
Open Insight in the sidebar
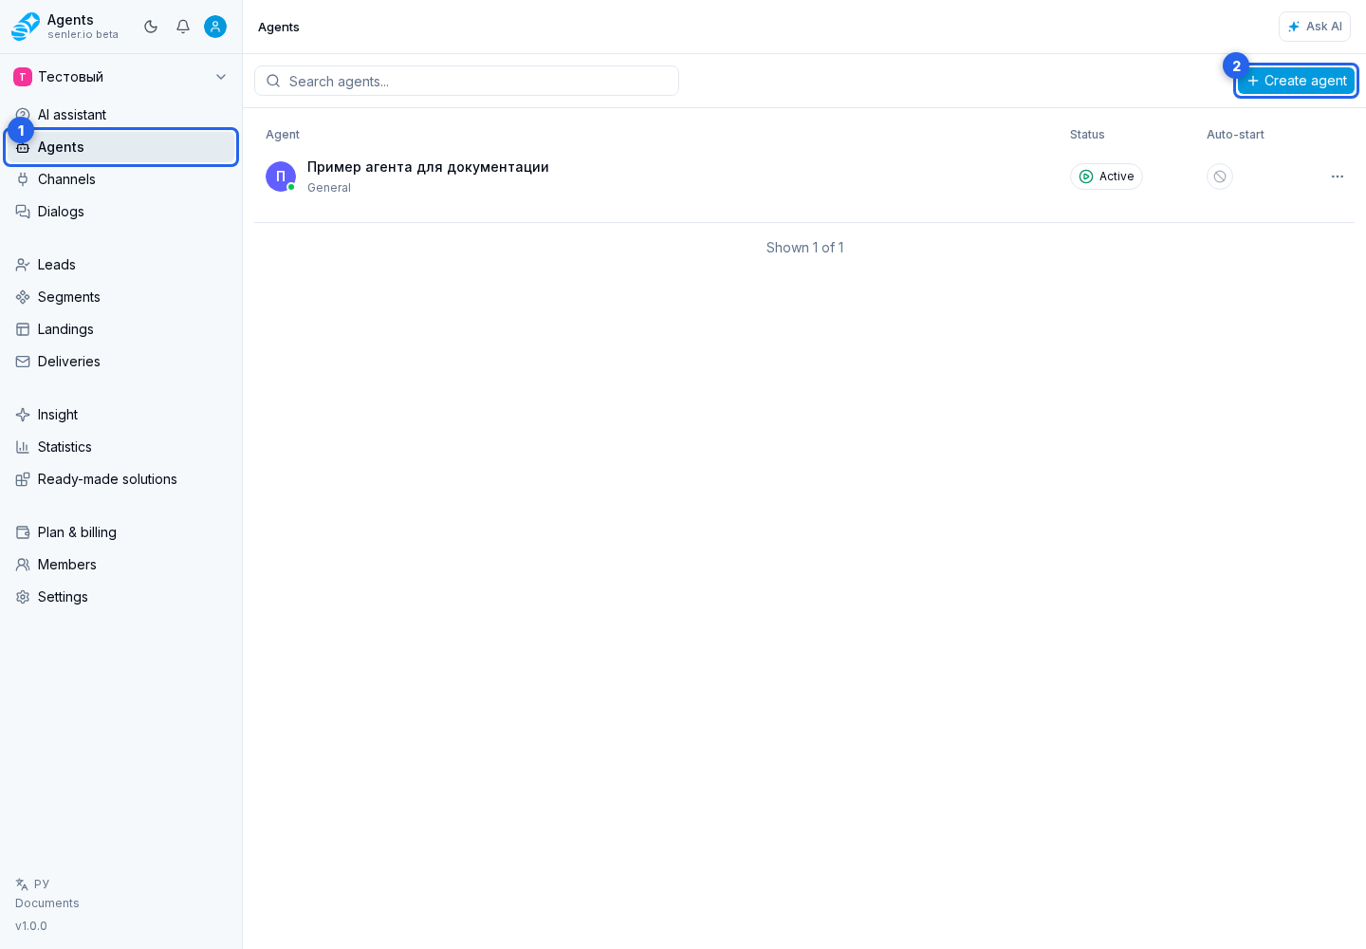(x=121, y=415)
